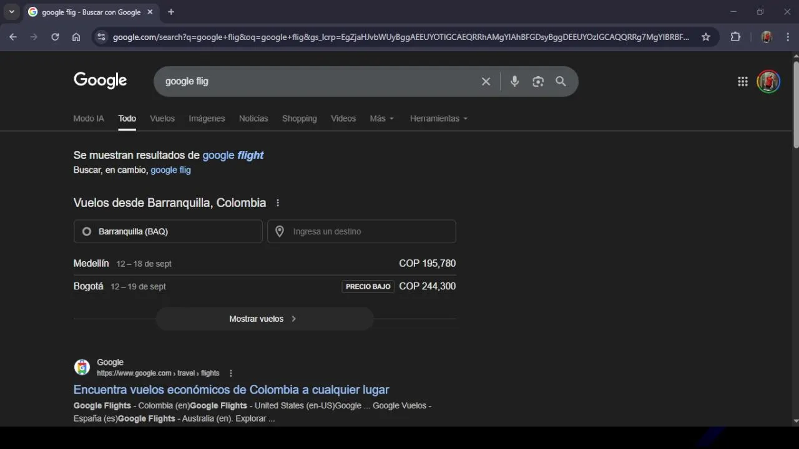Viewport: 799px width, 449px height.
Task: Search by image with Lens icon
Action: 538,82
